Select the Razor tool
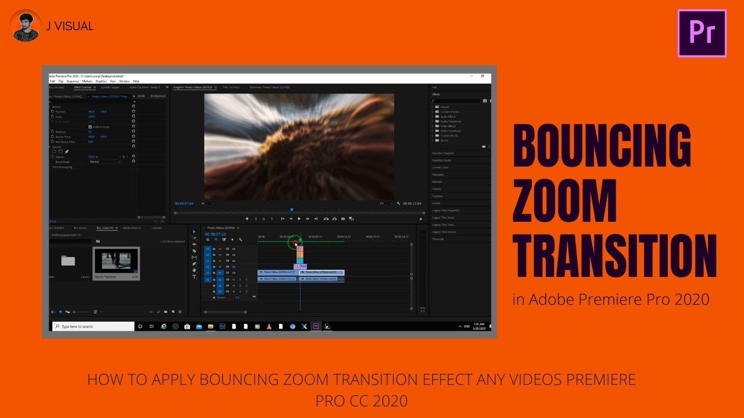Screen dimensions: 744x418 tap(194, 251)
